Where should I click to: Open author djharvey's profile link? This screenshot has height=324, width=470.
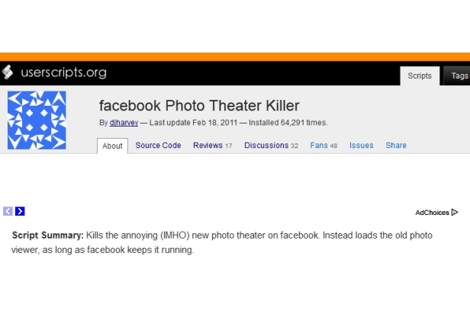click(x=124, y=123)
